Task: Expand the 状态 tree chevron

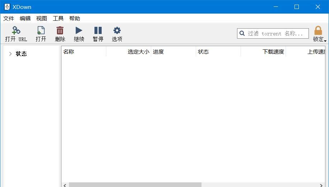Action: tap(10, 54)
